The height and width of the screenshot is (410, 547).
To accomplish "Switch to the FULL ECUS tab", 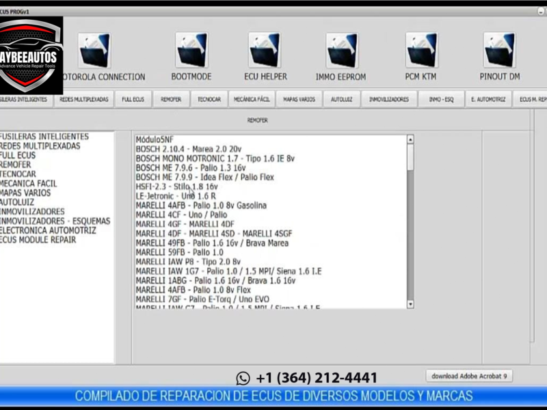I will click(133, 99).
